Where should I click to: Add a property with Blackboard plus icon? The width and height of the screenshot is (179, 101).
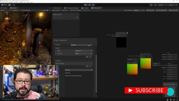pyautogui.click(x=77, y=17)
